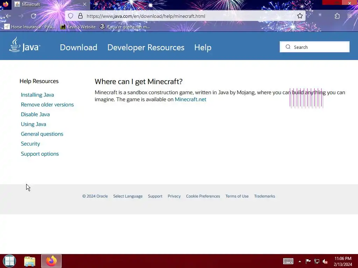The width and height of the screenshot is (358, 268).
Task: Open the Developer Resources menu item
Action: (146, 47)
